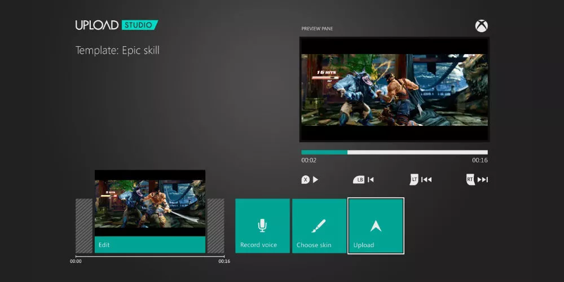Click the microphone icon
The width and height of the screenshot is (564, 282).
(x=262, y=226)
